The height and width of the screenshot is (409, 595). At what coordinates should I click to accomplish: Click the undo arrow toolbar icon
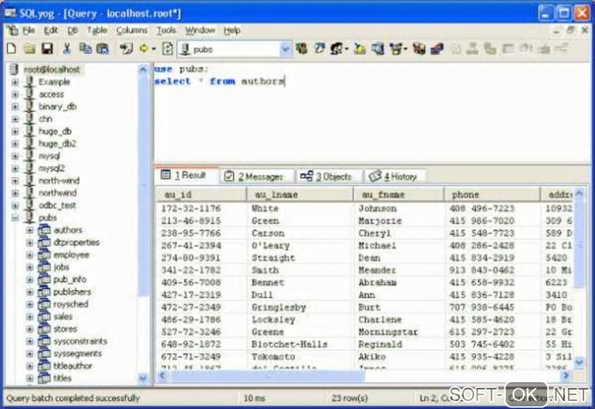click(125, 48)
